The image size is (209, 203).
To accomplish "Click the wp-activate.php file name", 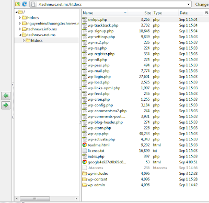I will tap(101, 139).
